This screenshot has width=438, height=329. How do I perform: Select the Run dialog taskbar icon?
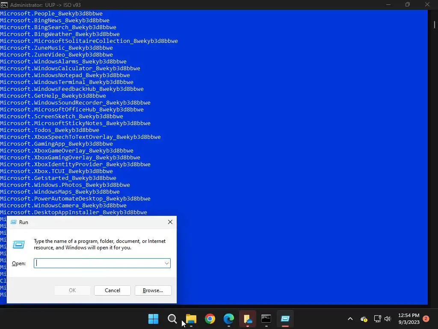coord(285,319)
